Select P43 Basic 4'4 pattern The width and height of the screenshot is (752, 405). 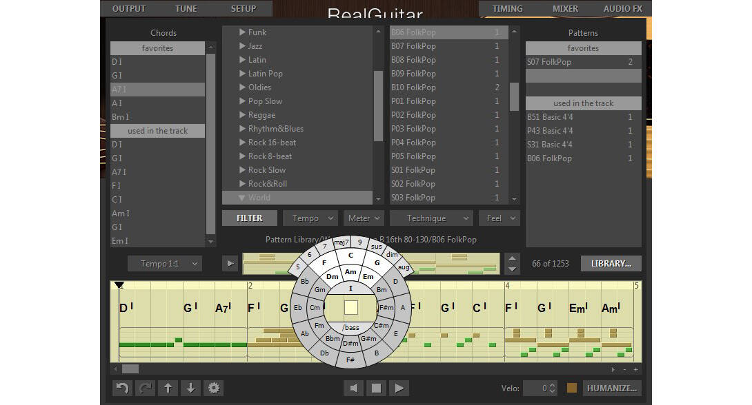click(583, 131)
